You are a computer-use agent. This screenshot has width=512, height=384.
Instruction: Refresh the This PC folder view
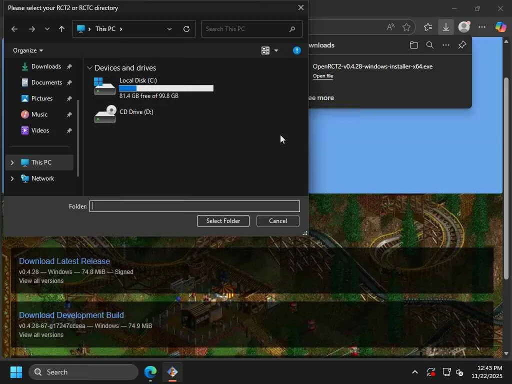click(x=186, y=29)
